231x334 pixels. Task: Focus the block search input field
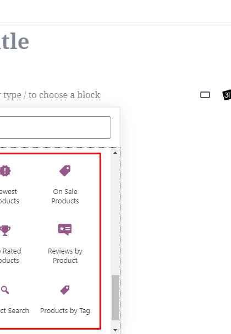55,128
